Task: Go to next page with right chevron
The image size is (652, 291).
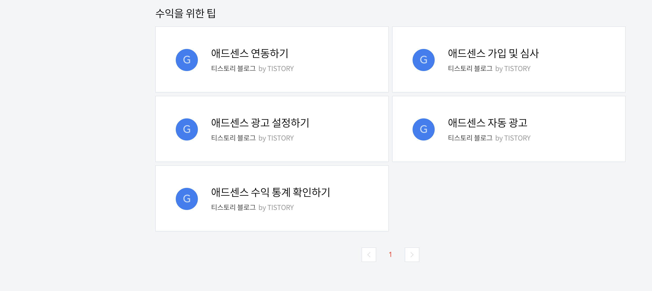Action: [x=412, y=255]
